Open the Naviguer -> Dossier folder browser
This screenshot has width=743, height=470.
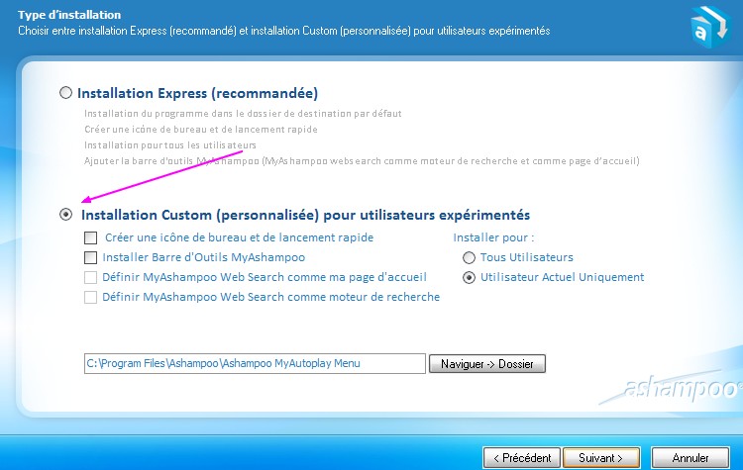(487, 363)
